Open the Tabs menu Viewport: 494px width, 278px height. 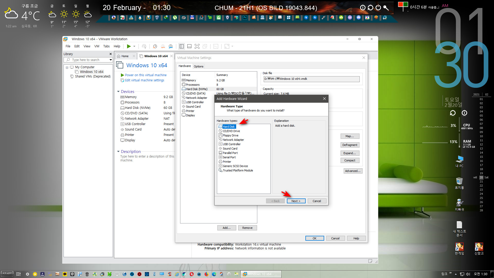(x=107, y=46)
